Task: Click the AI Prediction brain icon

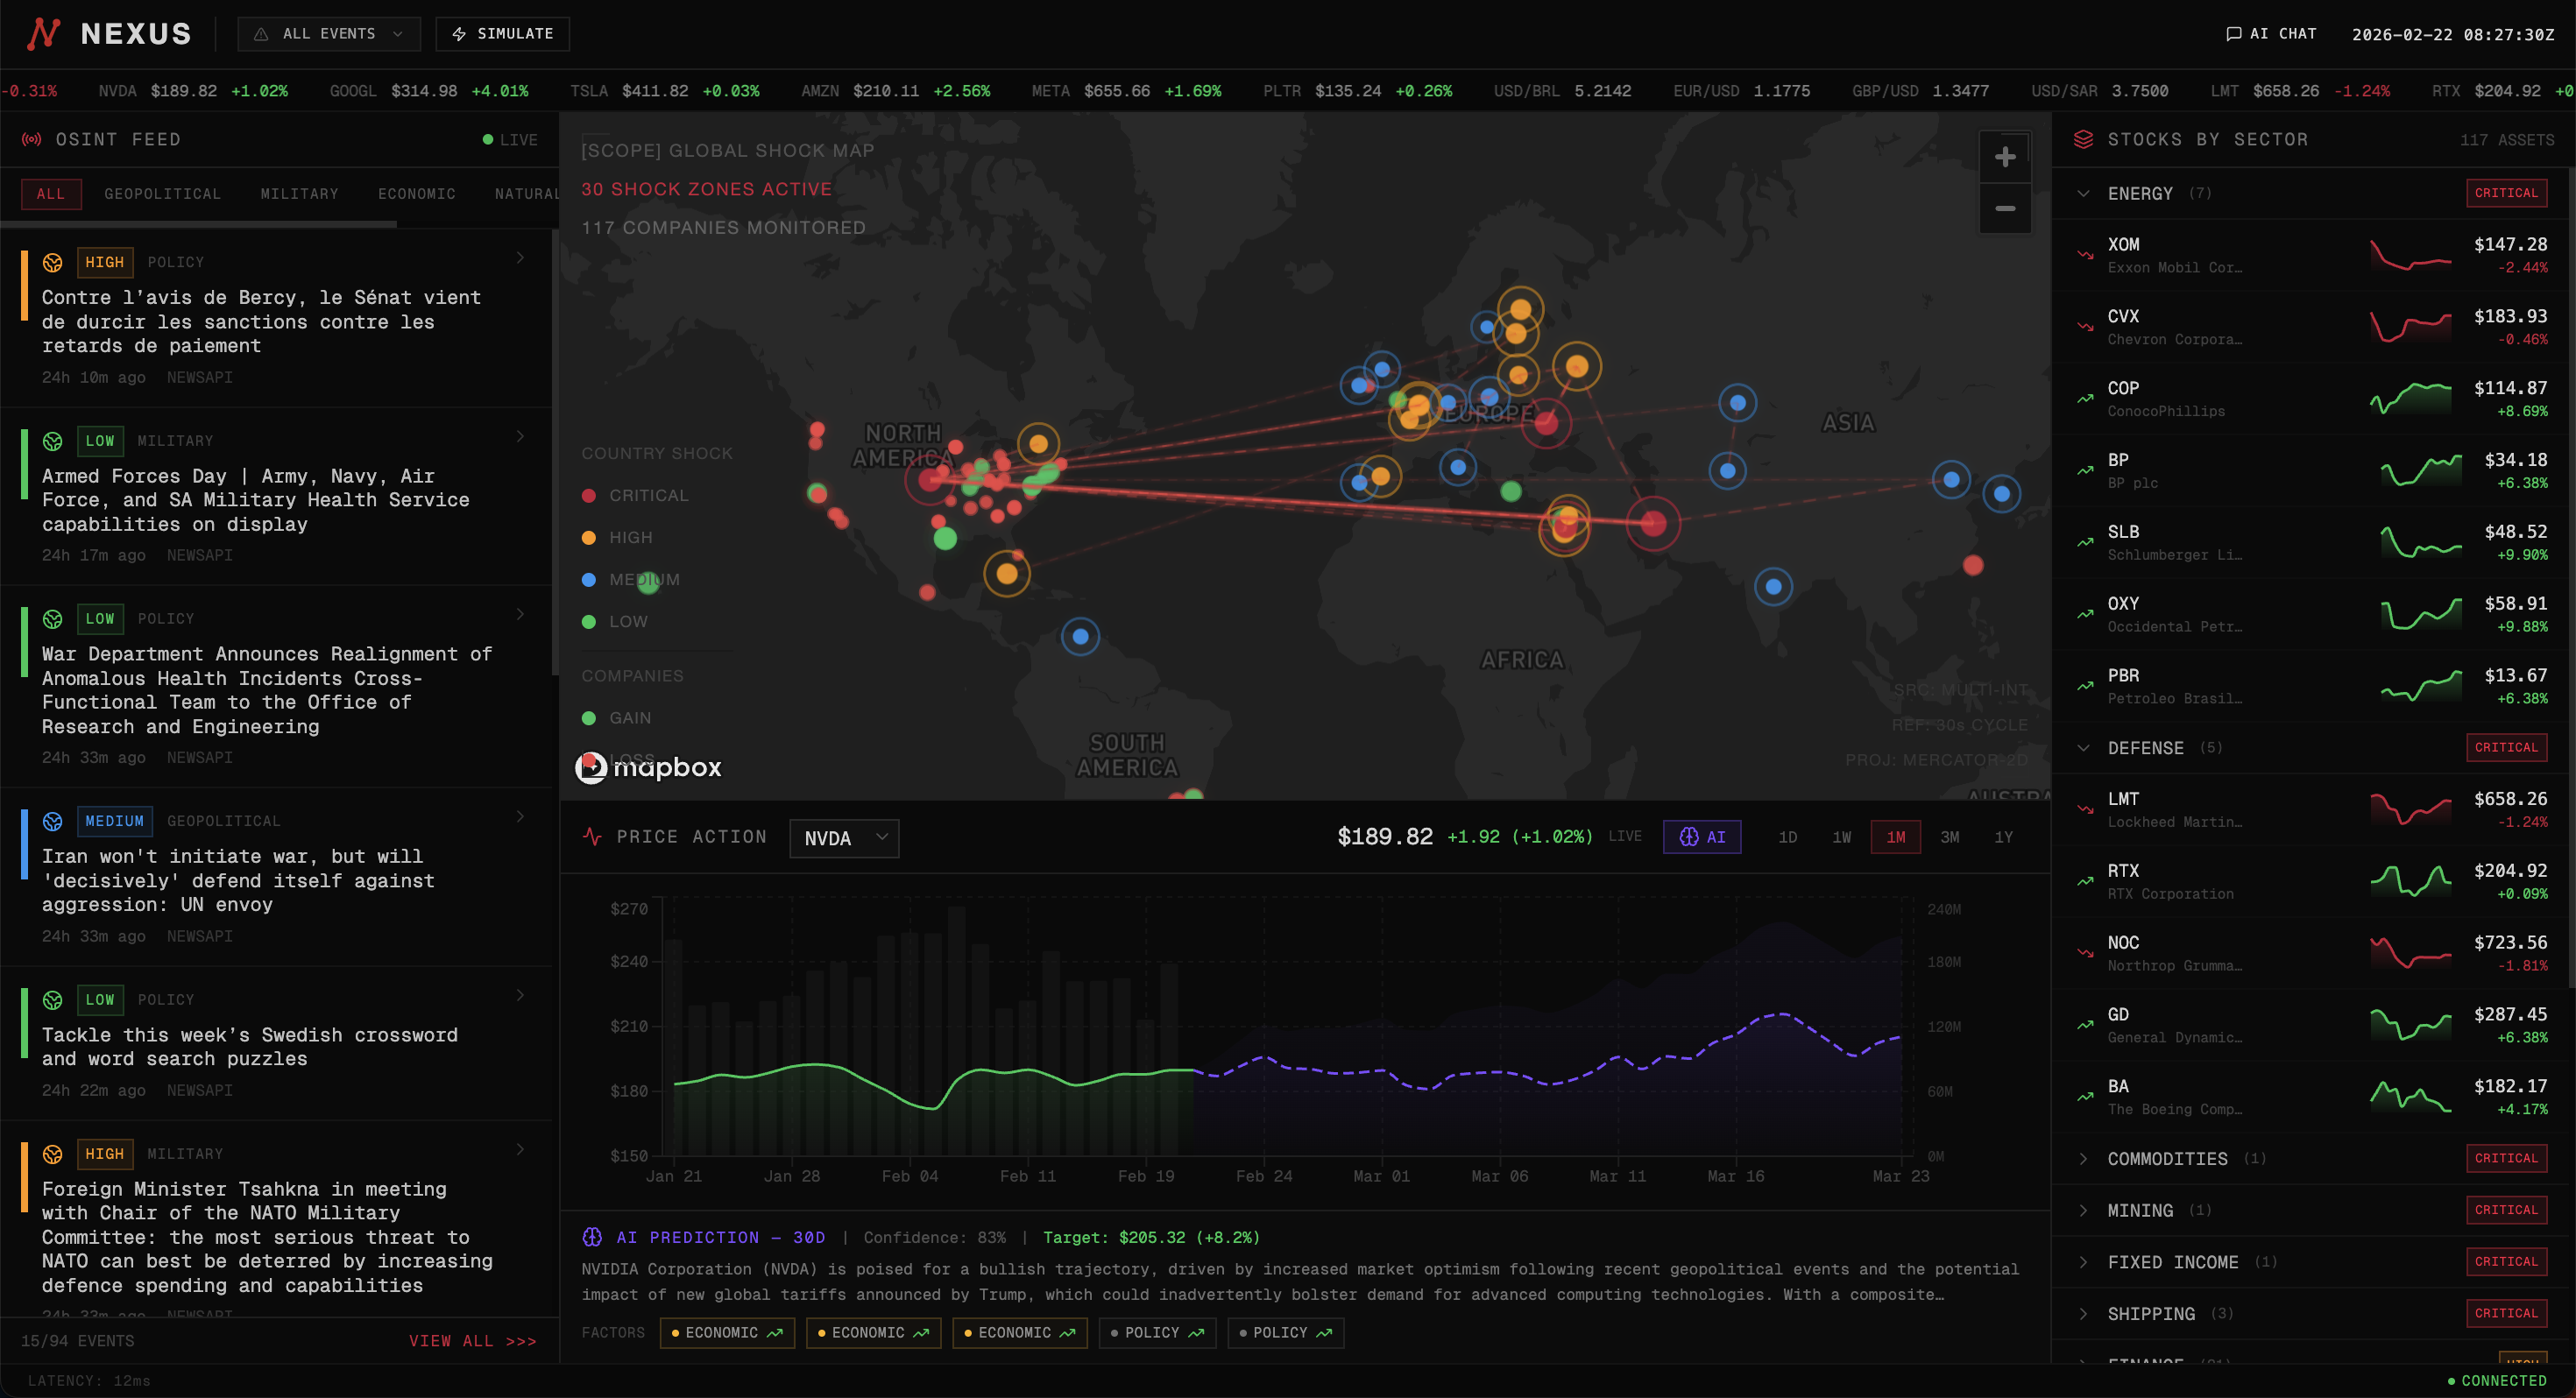Action: coord(592,1237)
